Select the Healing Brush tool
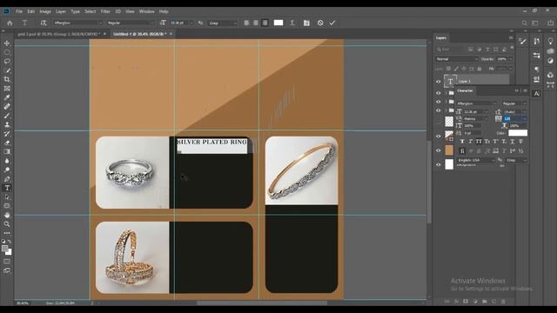 tap(7, 106)
